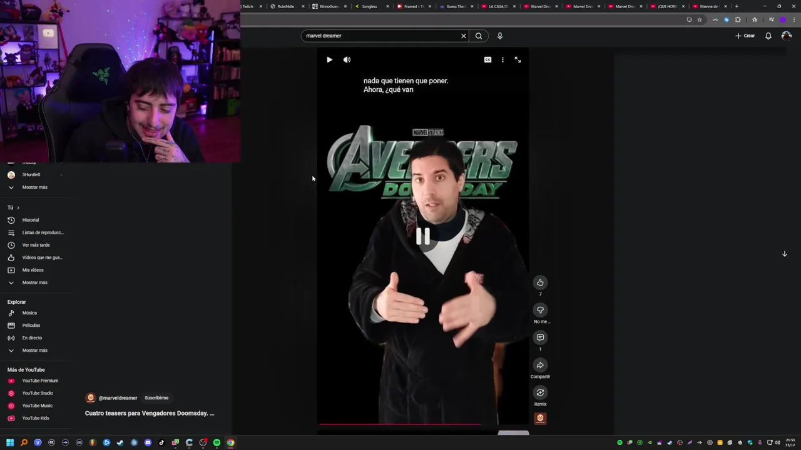Clear the search box text

[x=464, y=36]
